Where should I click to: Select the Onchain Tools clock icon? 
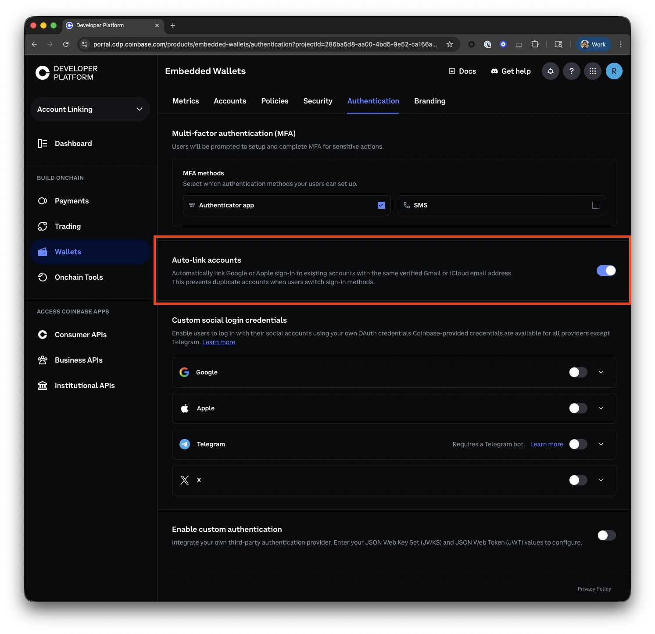pos(43,277)
